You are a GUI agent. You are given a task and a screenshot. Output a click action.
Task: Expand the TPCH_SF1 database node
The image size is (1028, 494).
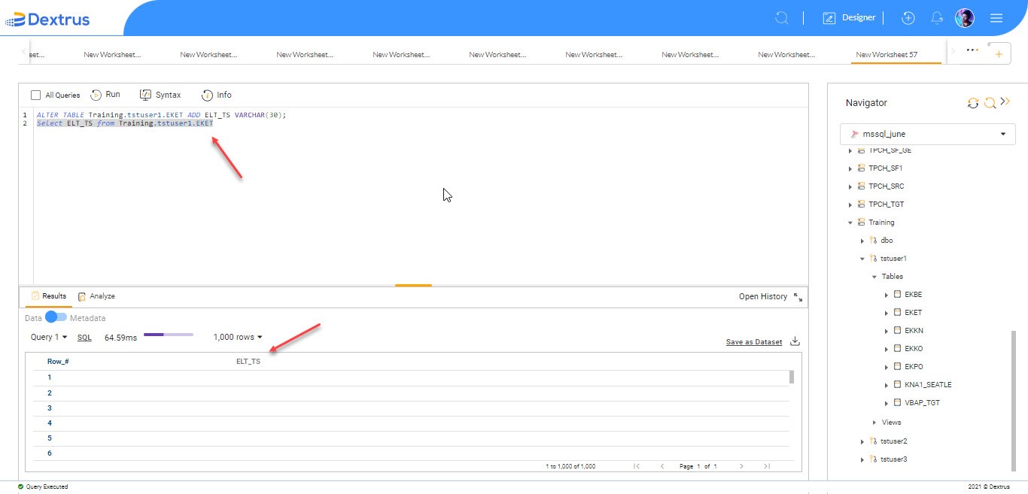pos(850,168)
